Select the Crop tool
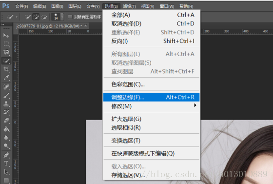The image size is (273, 184). click(x=6, y=69)
